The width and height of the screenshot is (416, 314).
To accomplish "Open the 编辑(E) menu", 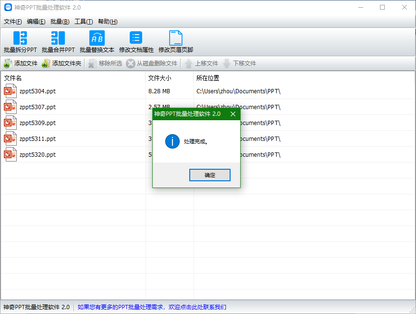I will pos(36,22).
